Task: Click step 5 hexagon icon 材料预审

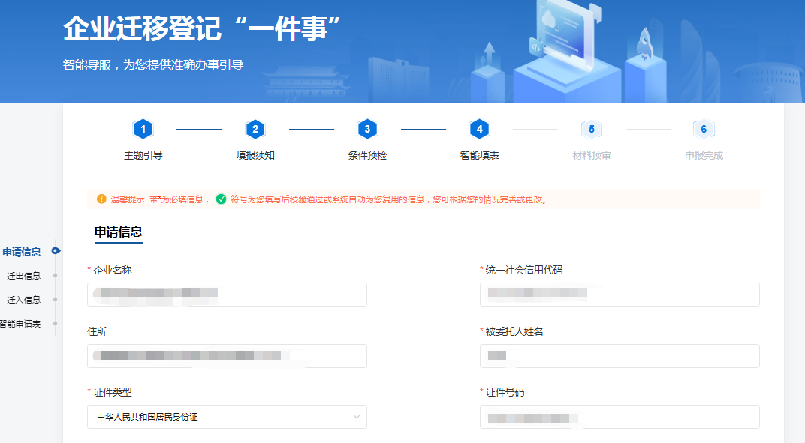Action: point(592,129)
